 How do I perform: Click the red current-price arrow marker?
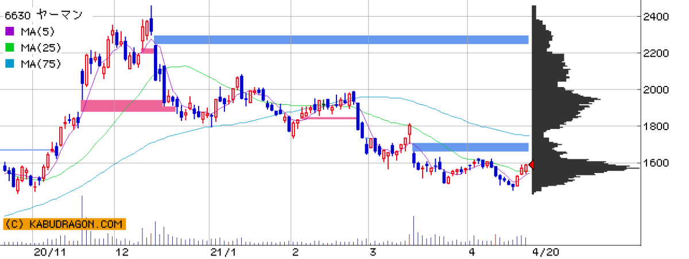coord(531,165)
